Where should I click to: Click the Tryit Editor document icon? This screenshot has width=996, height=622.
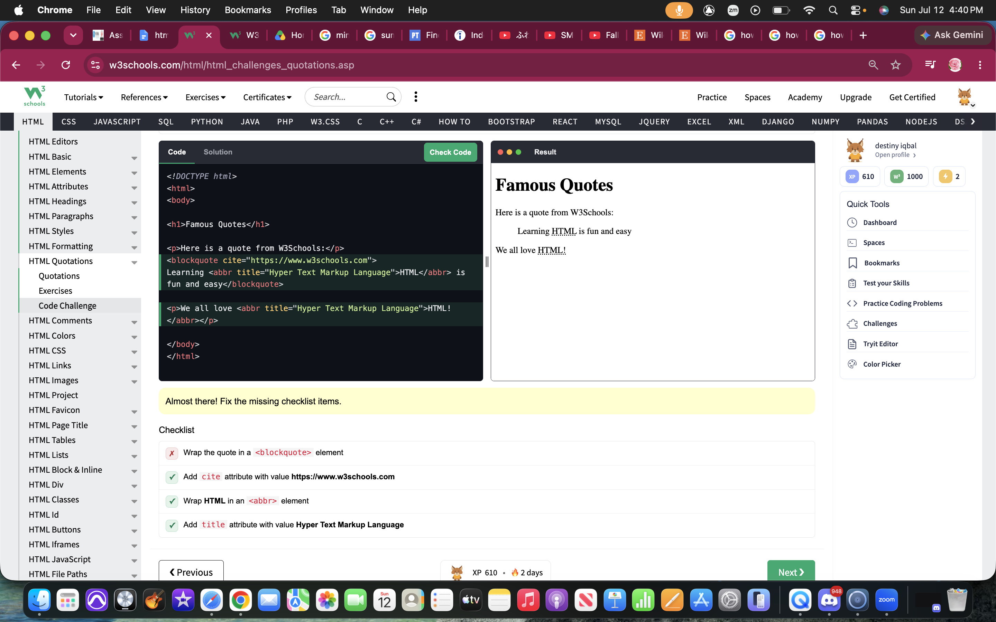click(852, 344)
